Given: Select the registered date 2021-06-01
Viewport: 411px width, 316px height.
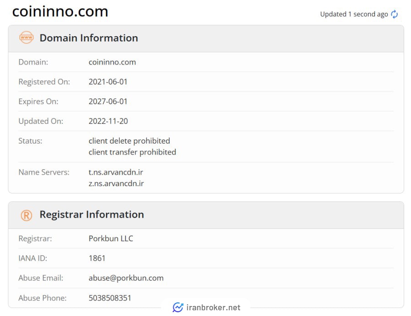Looking at the screenshot, I should [108, 82].
